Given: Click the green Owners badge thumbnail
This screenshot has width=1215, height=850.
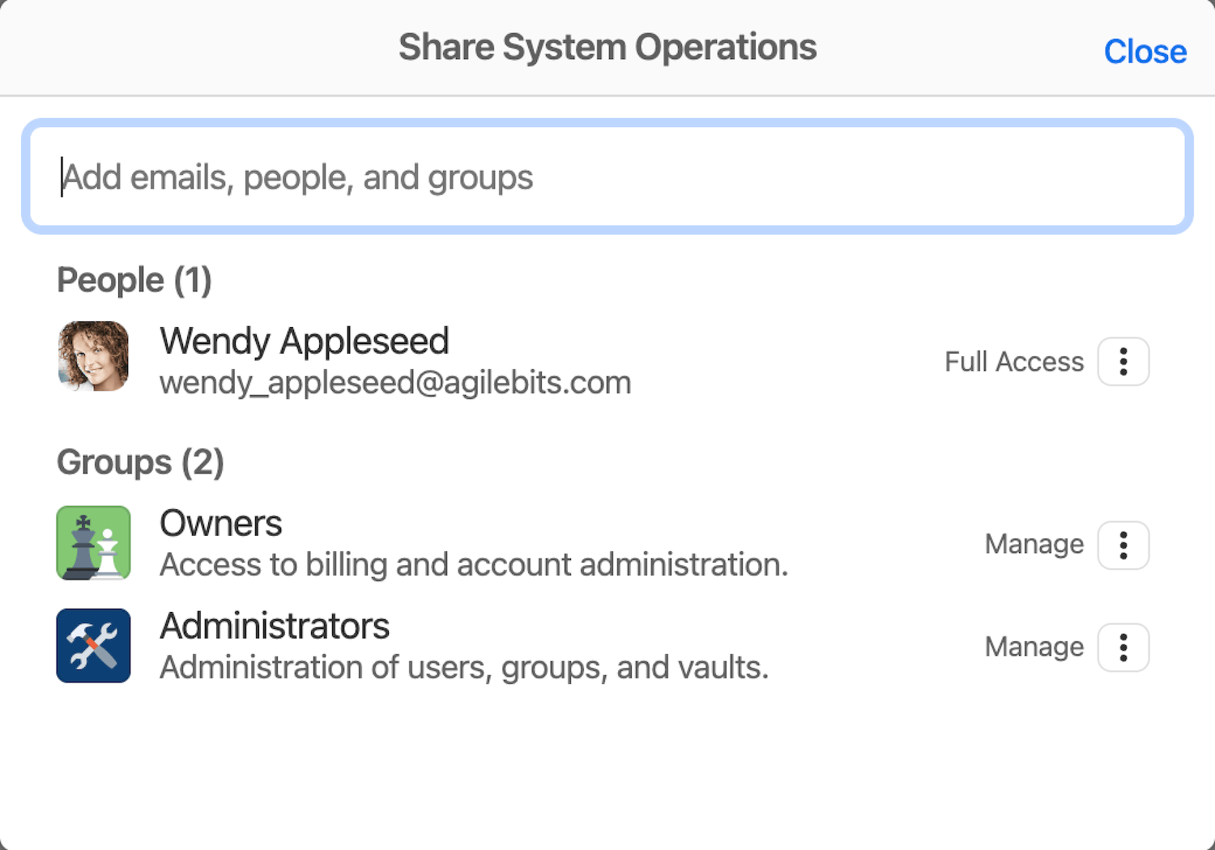Looking at the screenshot, I should [93, 542].
